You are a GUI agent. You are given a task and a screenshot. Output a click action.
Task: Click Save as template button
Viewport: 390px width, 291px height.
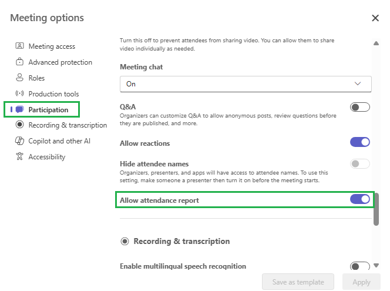coord(298,282)
